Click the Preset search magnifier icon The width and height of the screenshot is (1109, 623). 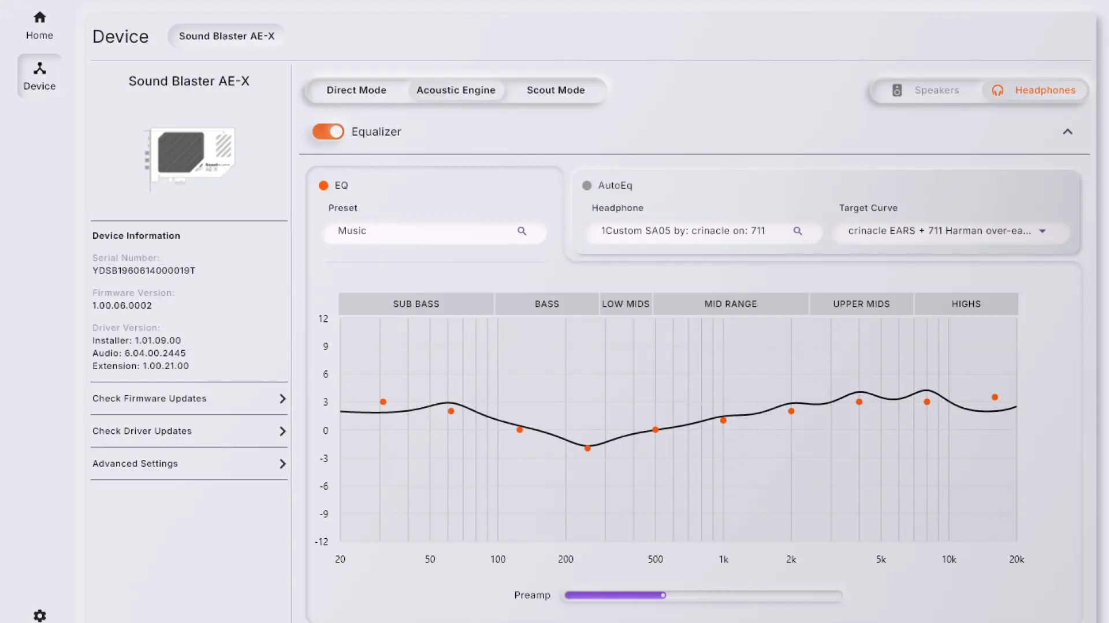(522, 231)
